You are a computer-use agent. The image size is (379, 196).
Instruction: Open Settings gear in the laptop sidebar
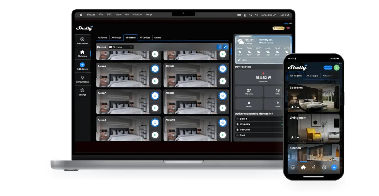point(82,91)
